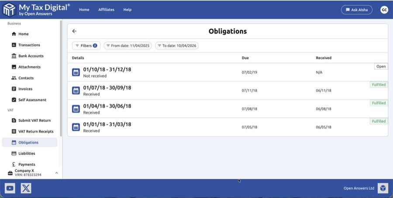This screenshot has width=393, height=198.
Task: Open the GC user avatar menu
Action: coord(384,10)
